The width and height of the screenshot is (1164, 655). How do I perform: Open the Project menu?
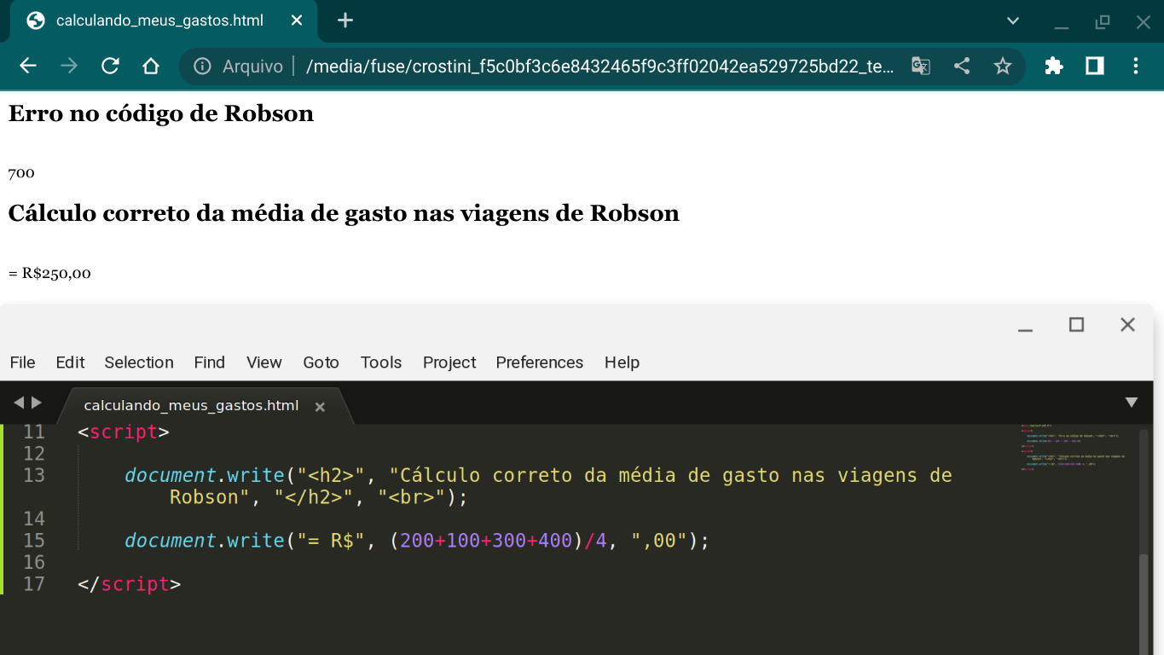point(449,362)
